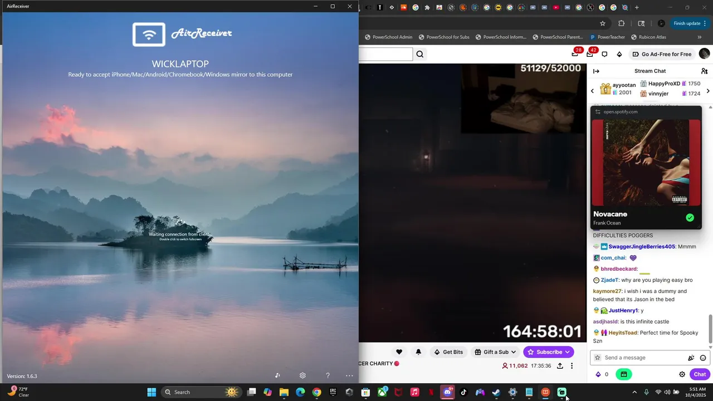Click green channel points reward button

(x=624, y=374)
